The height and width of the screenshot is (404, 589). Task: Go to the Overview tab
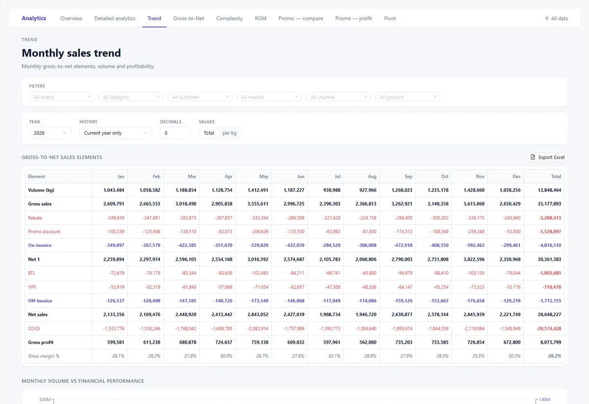(x=71, y=18)
